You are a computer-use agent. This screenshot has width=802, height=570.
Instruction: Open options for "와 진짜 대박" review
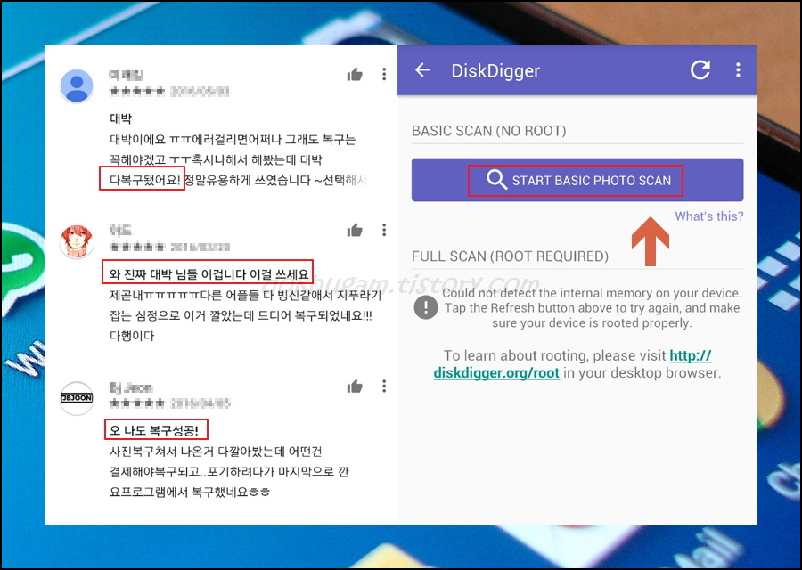click(x=383, y=230)
